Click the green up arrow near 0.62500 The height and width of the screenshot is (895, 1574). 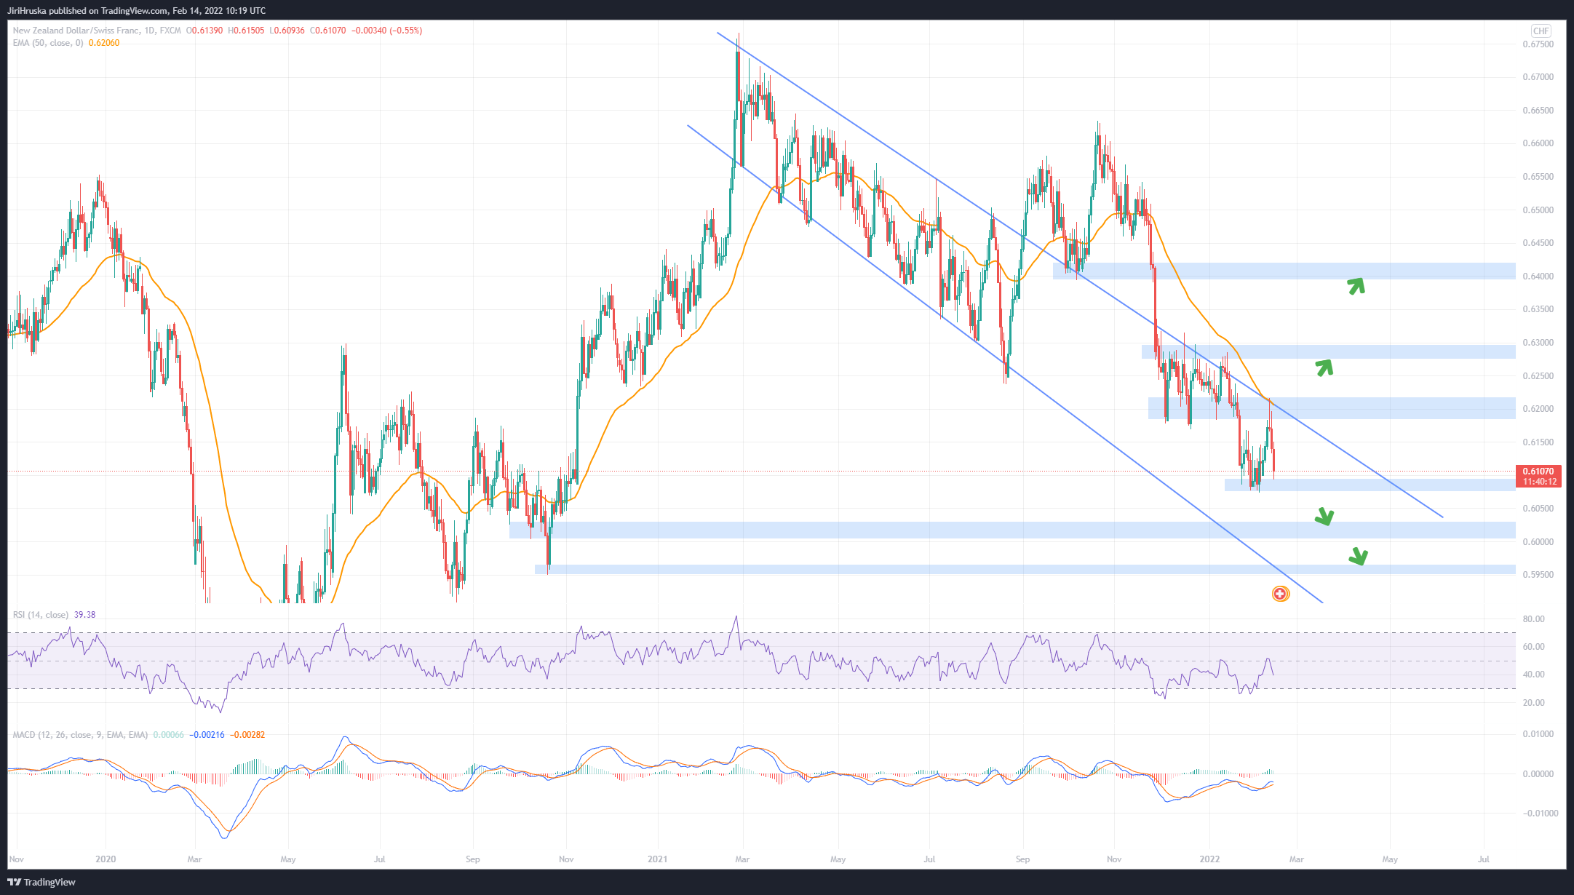(1324, 367)
